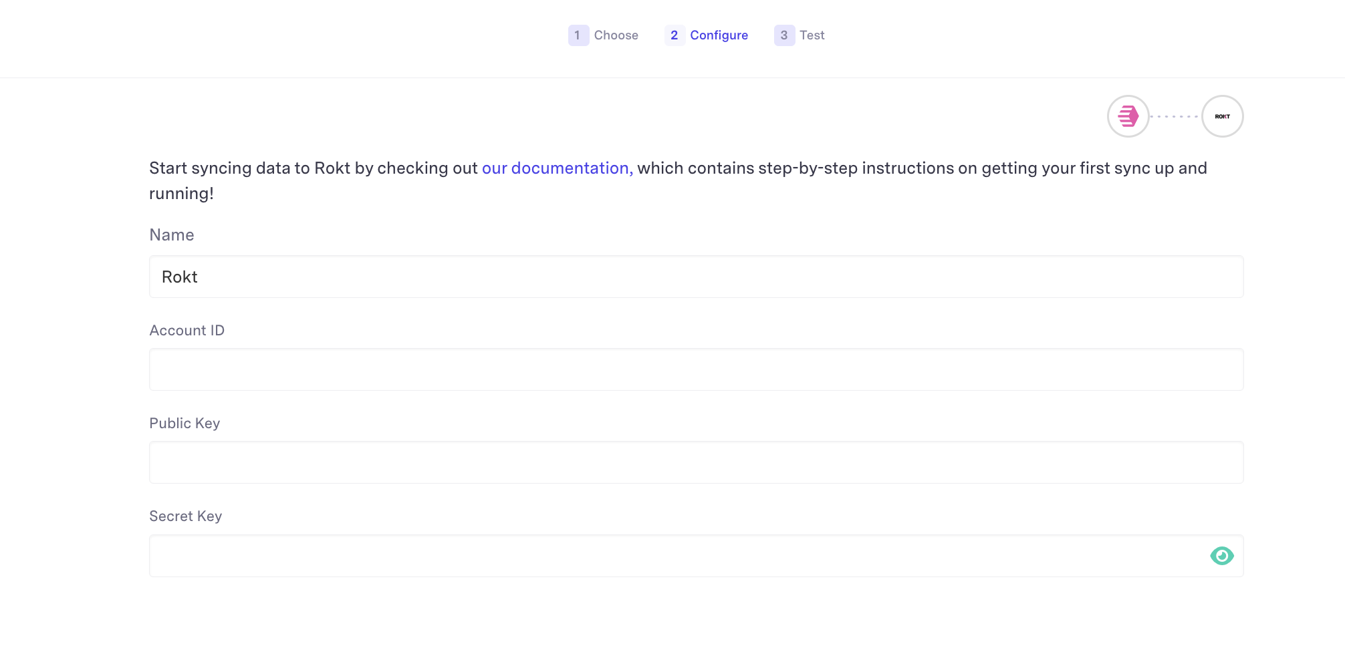
Task: Click the pink source logo icon
Action: (1128, 116)
